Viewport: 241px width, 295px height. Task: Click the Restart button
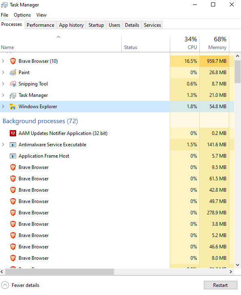click(220, 285)
